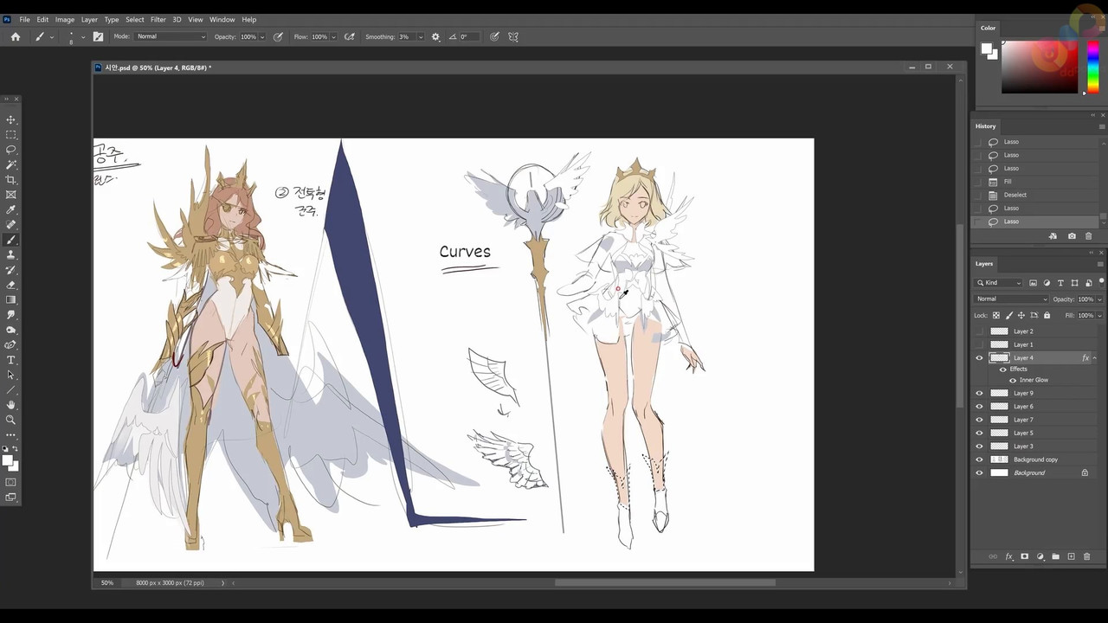
Task: Select the Clone Stamp tool
Action: [11, 255]
